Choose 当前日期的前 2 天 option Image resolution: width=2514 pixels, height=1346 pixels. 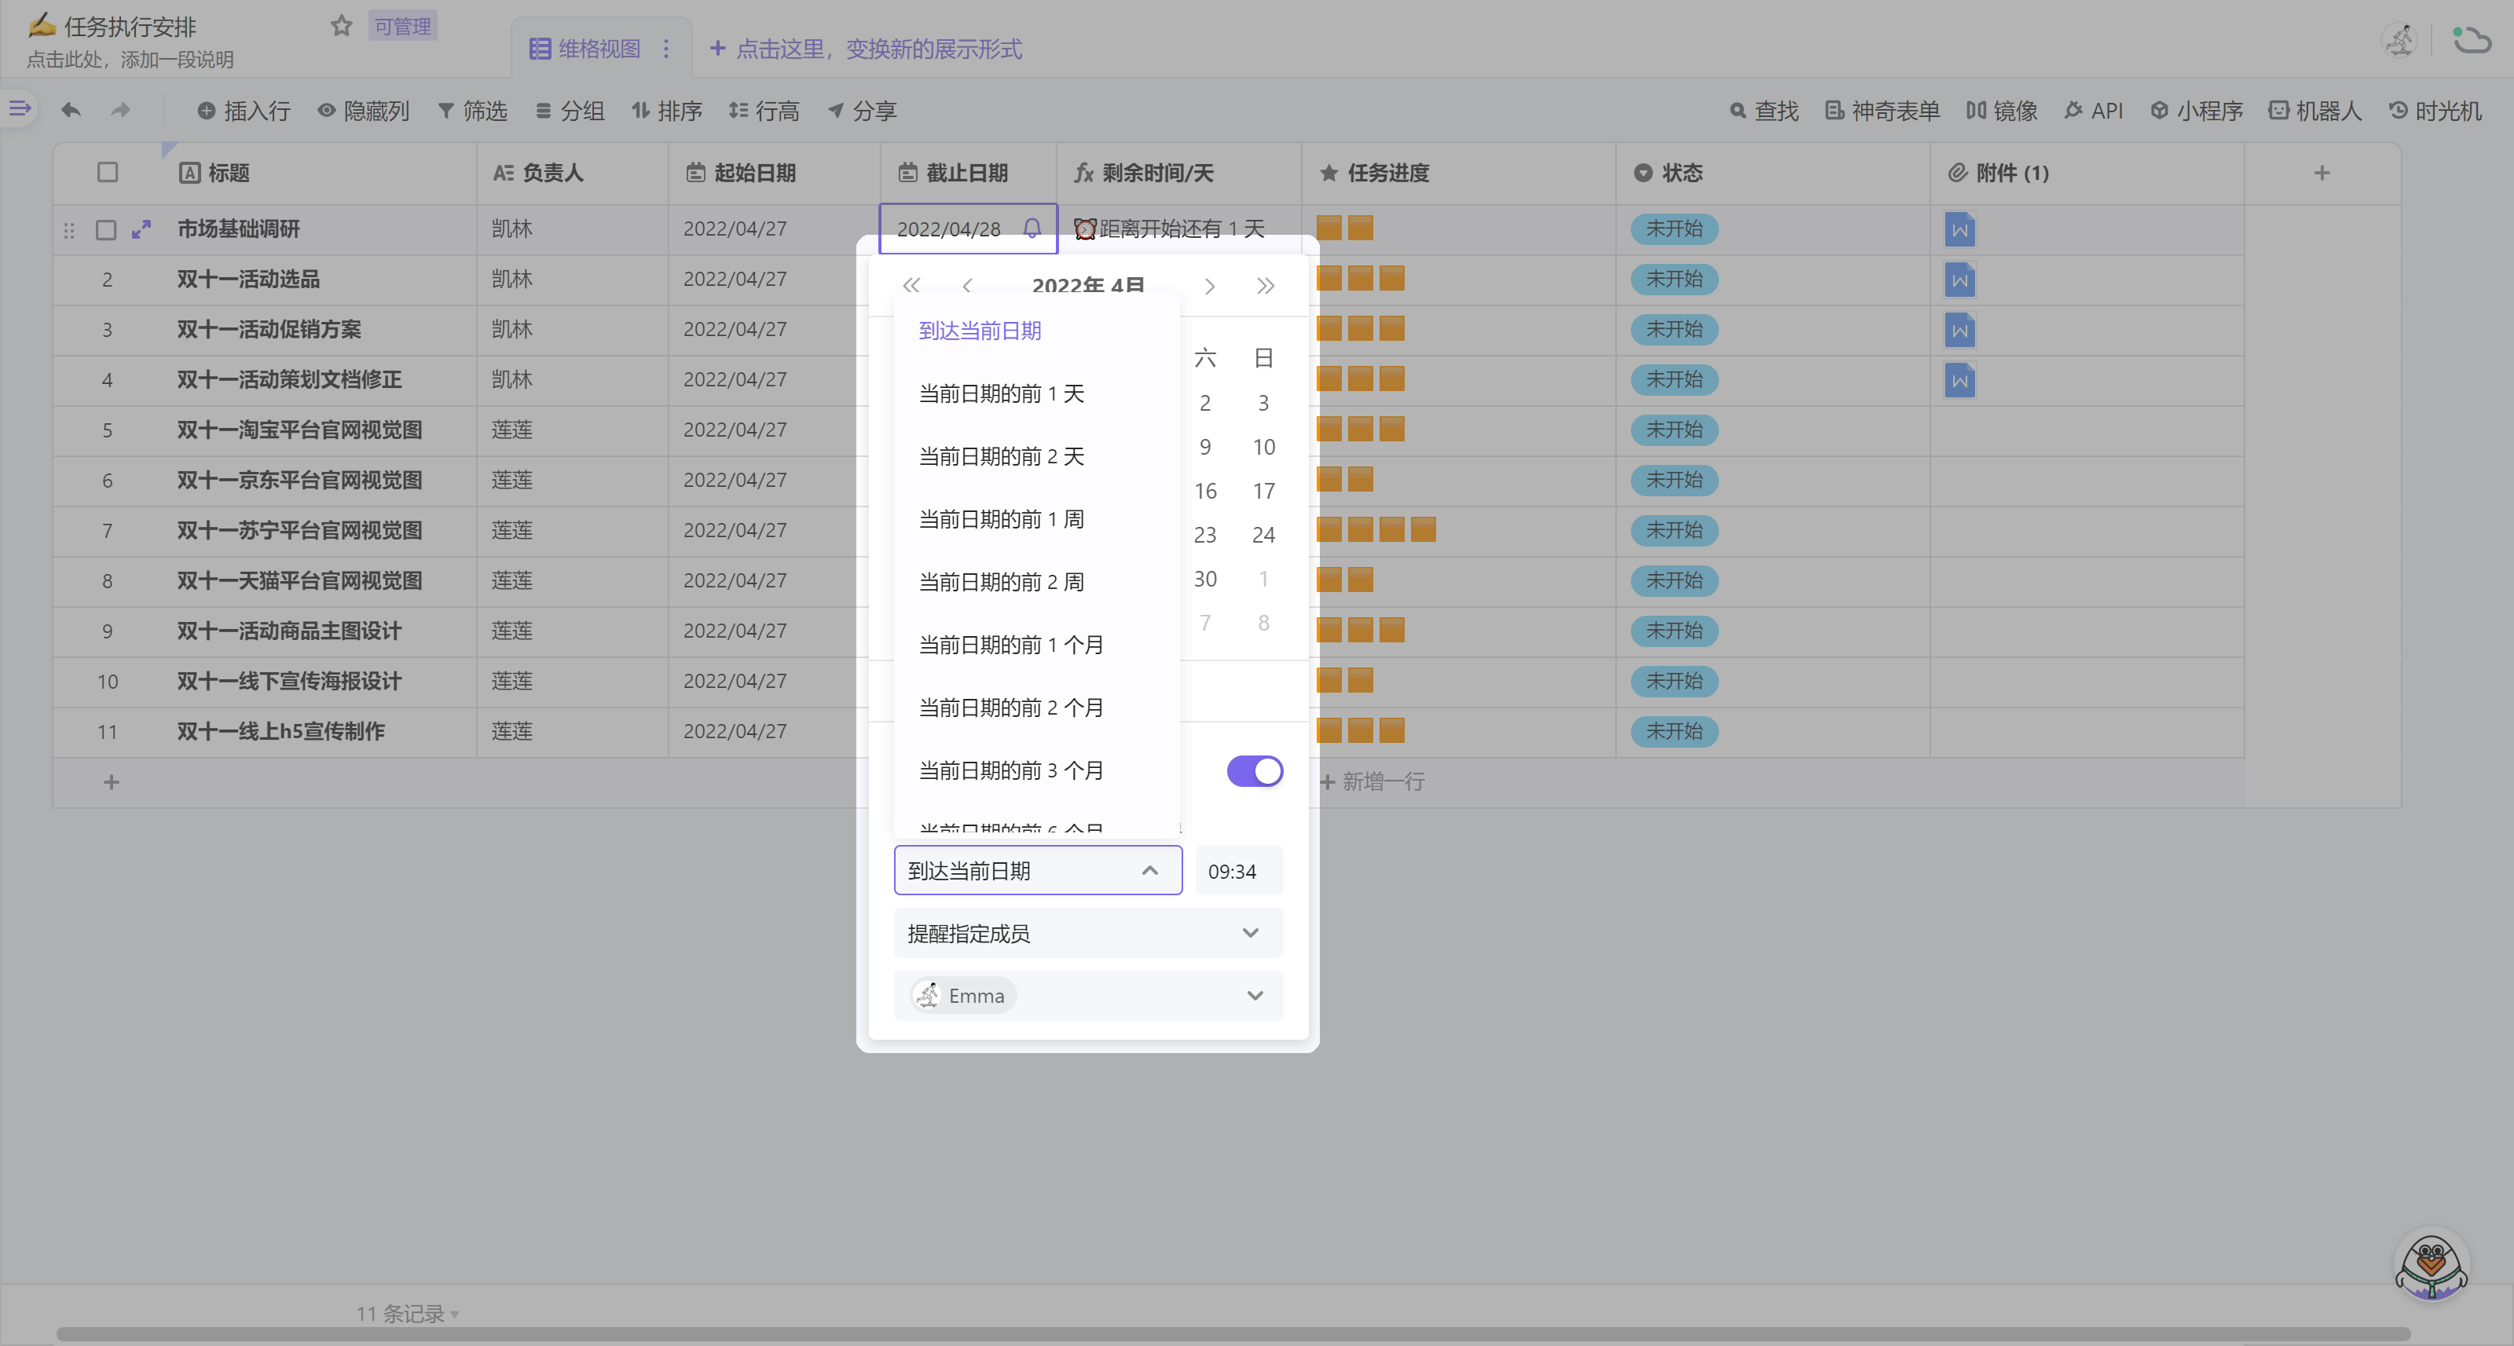(1002, 456)
